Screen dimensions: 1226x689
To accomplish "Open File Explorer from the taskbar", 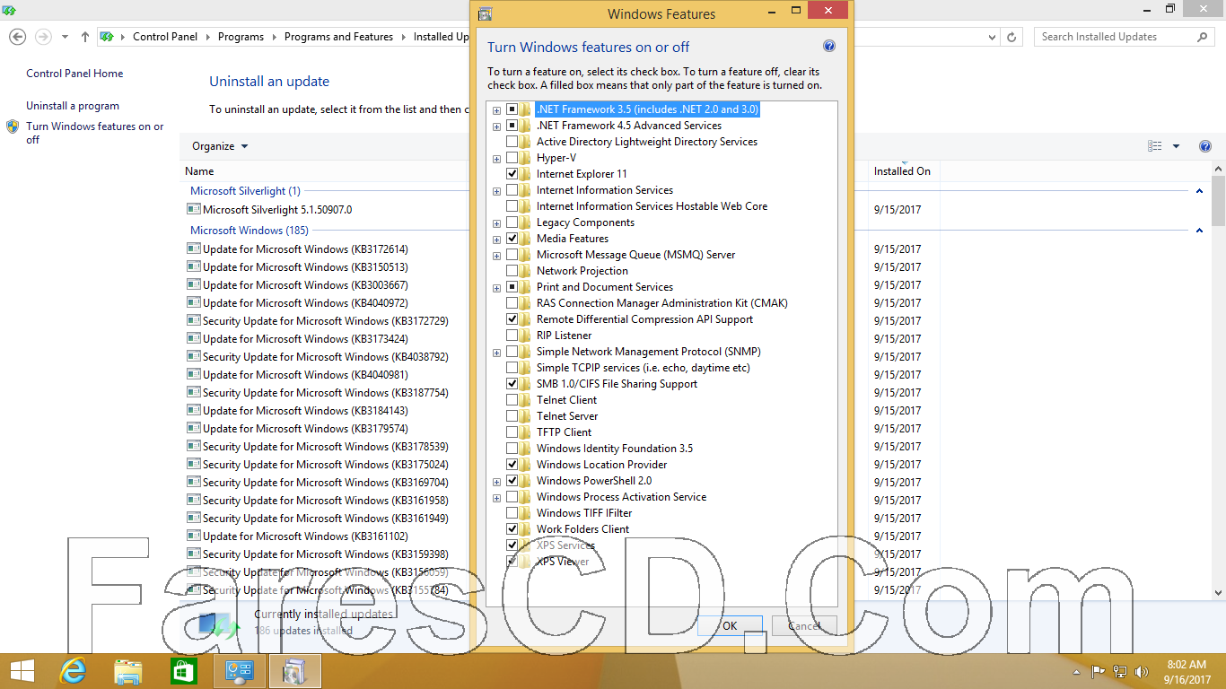I will [128, 670].
